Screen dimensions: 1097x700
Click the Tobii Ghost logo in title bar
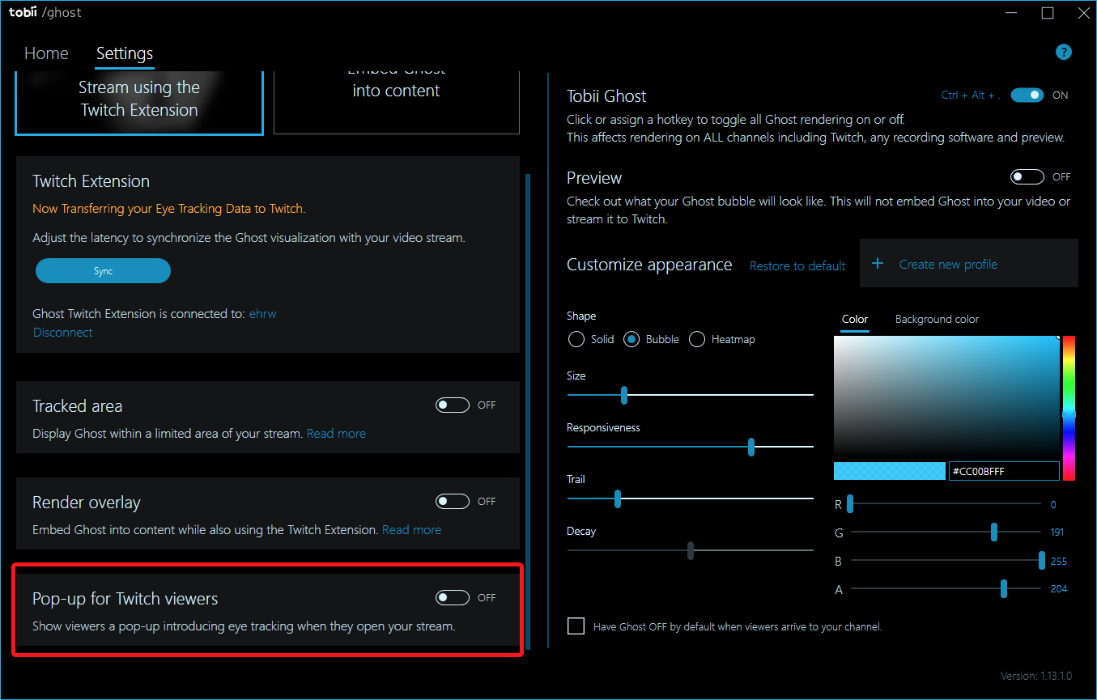click(45, 12)
